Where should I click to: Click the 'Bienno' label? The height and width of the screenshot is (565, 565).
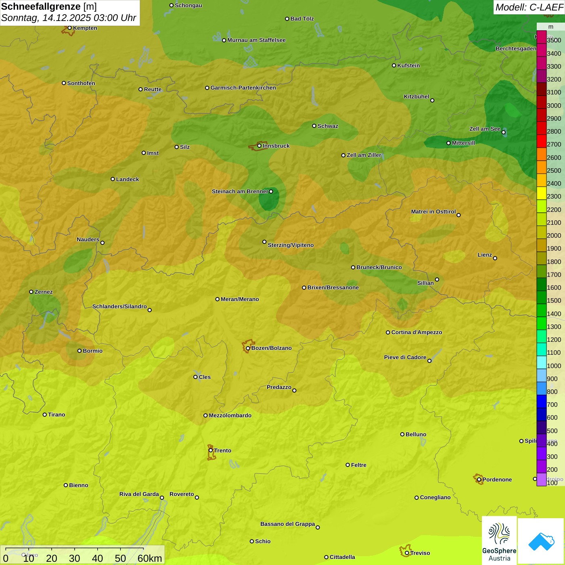[78, 485]
